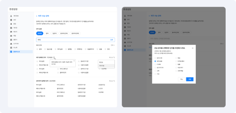Remove 프로젝트 from my registered words
The width and height of the screenshot is (236, 113).
click(100, 69)
